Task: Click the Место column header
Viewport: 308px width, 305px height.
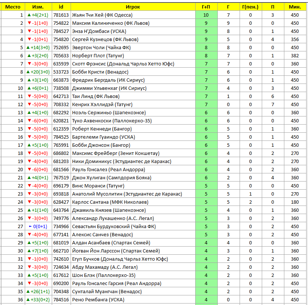Action: pyautogui.click(x=13, y=7)
